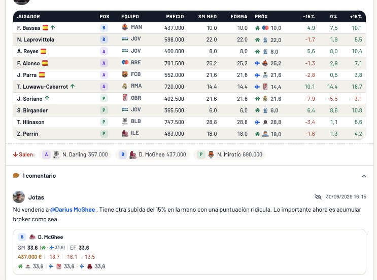Click POS column header

click(105, 17)
